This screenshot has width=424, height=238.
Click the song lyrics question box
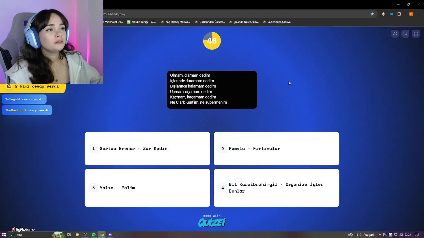[x=212, y=90]
